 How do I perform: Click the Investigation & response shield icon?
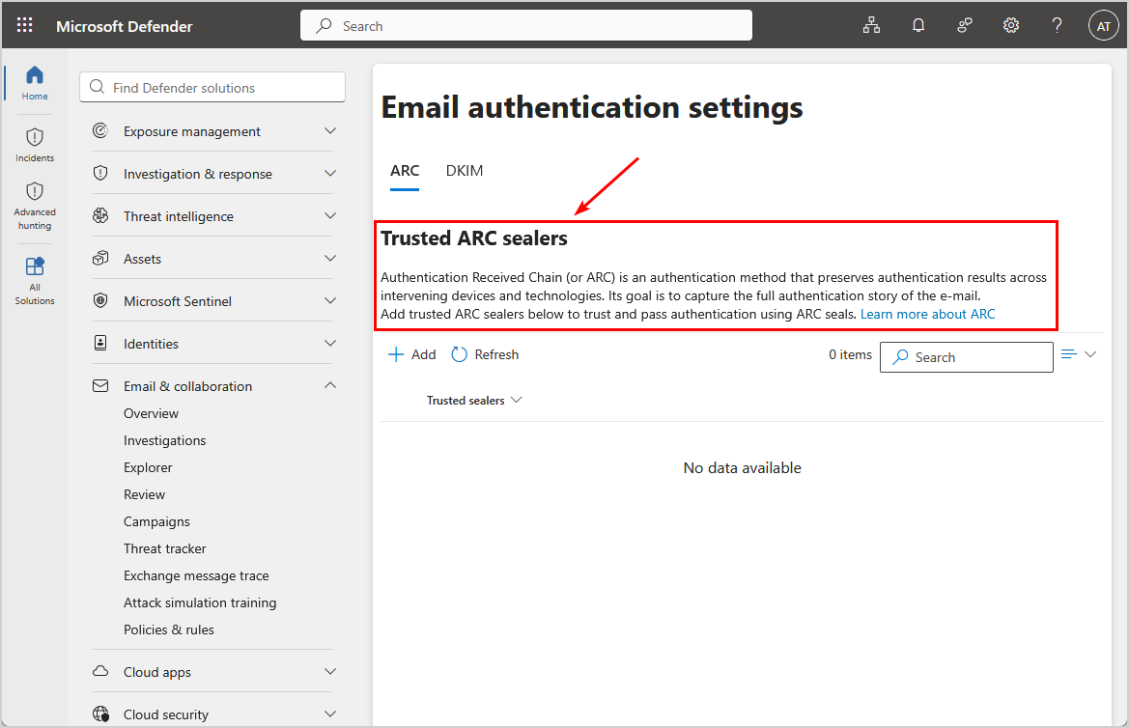pos(100,174)
